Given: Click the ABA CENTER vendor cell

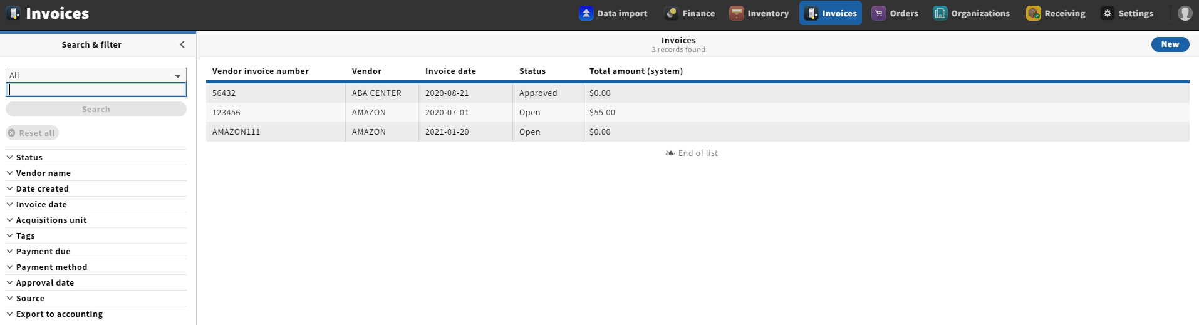Looking at the screenshot, I should pyautogui.click(x=382, y=93).
